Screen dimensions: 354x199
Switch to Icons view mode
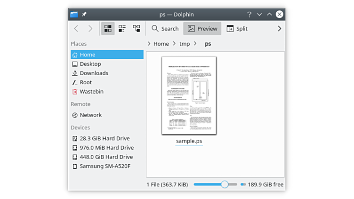pyautogui.click(x=107, y=29)
